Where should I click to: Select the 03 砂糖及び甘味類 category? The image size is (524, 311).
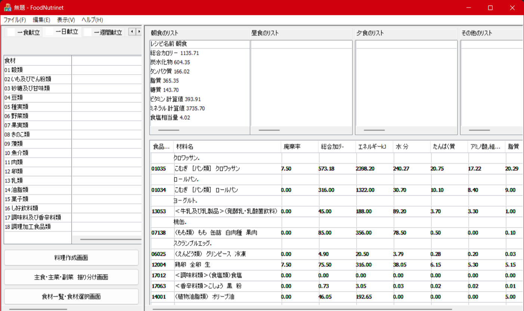[x=38, y=88]
